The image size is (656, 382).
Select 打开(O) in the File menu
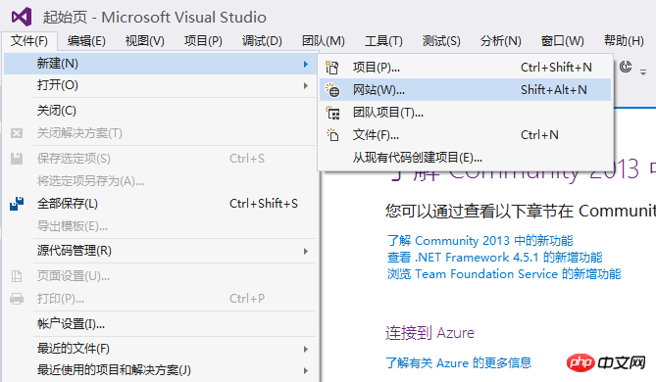[x=160, y=85]
